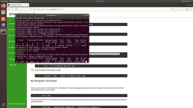
Task: Click the Load StingrayTV JS Emulator image text
Action: pyautogui.click(x=48, y=70)
